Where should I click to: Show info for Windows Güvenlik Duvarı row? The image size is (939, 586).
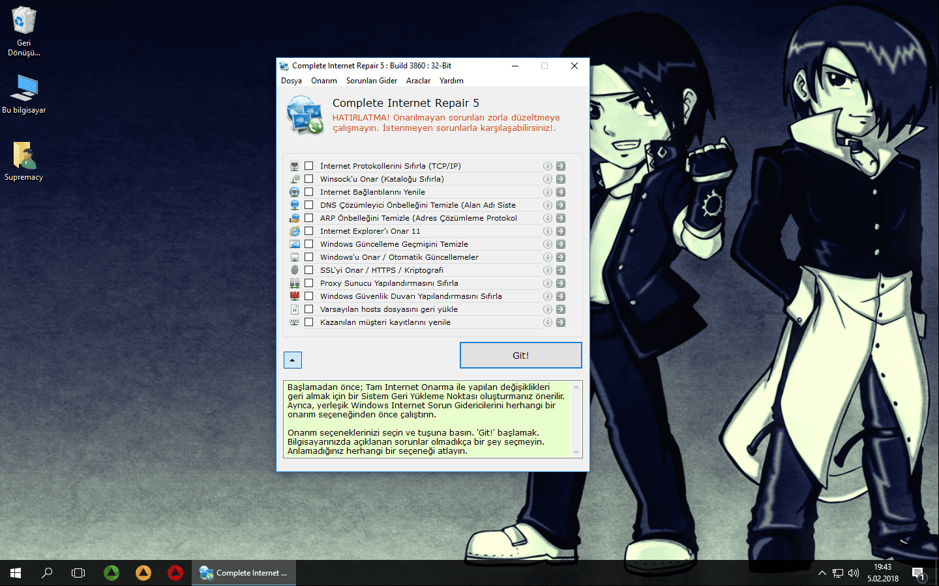click(548, 296)
